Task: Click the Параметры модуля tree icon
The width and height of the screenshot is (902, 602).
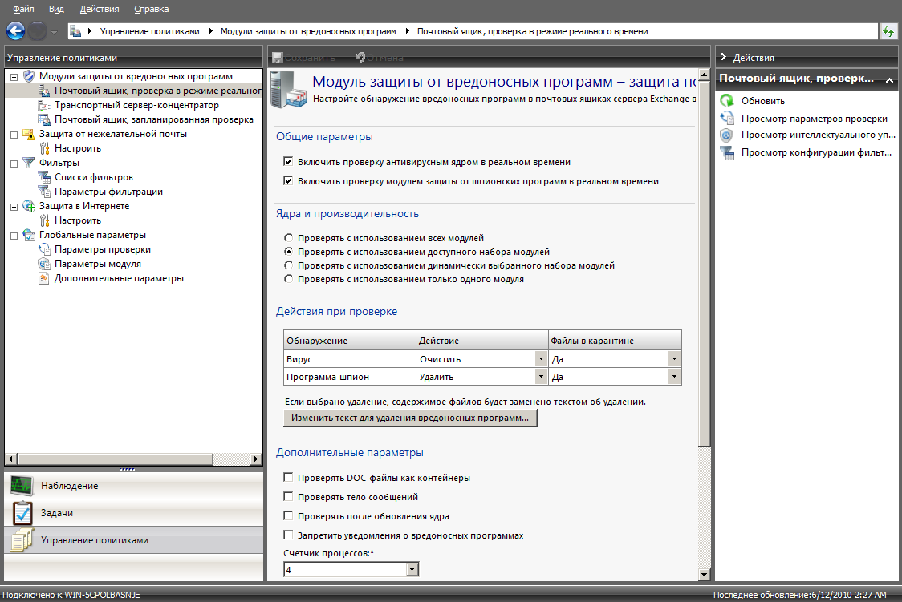Action: pos(45,264)
